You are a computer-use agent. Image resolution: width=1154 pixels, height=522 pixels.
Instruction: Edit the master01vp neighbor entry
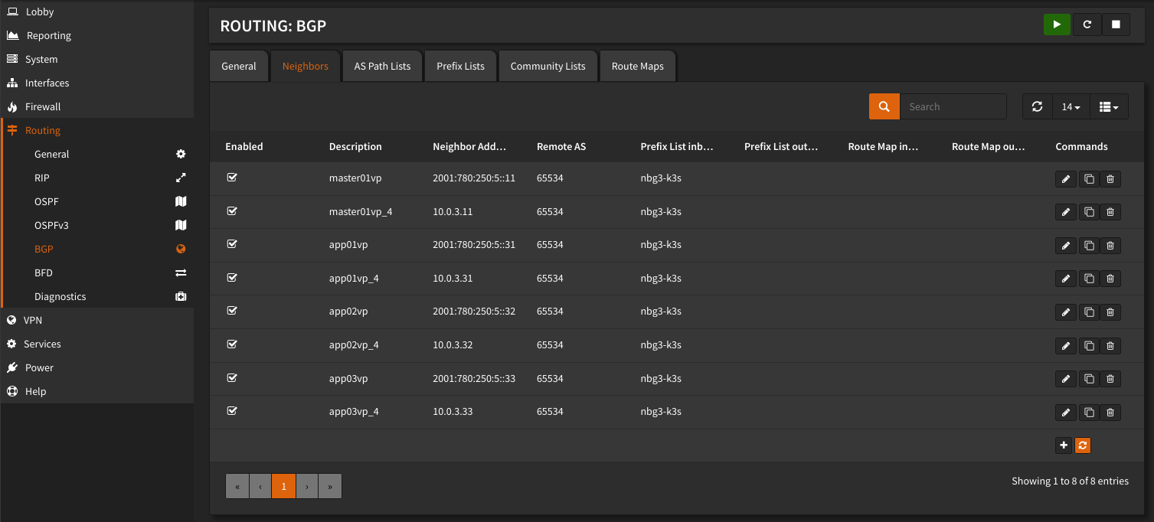click(1065, 179)
